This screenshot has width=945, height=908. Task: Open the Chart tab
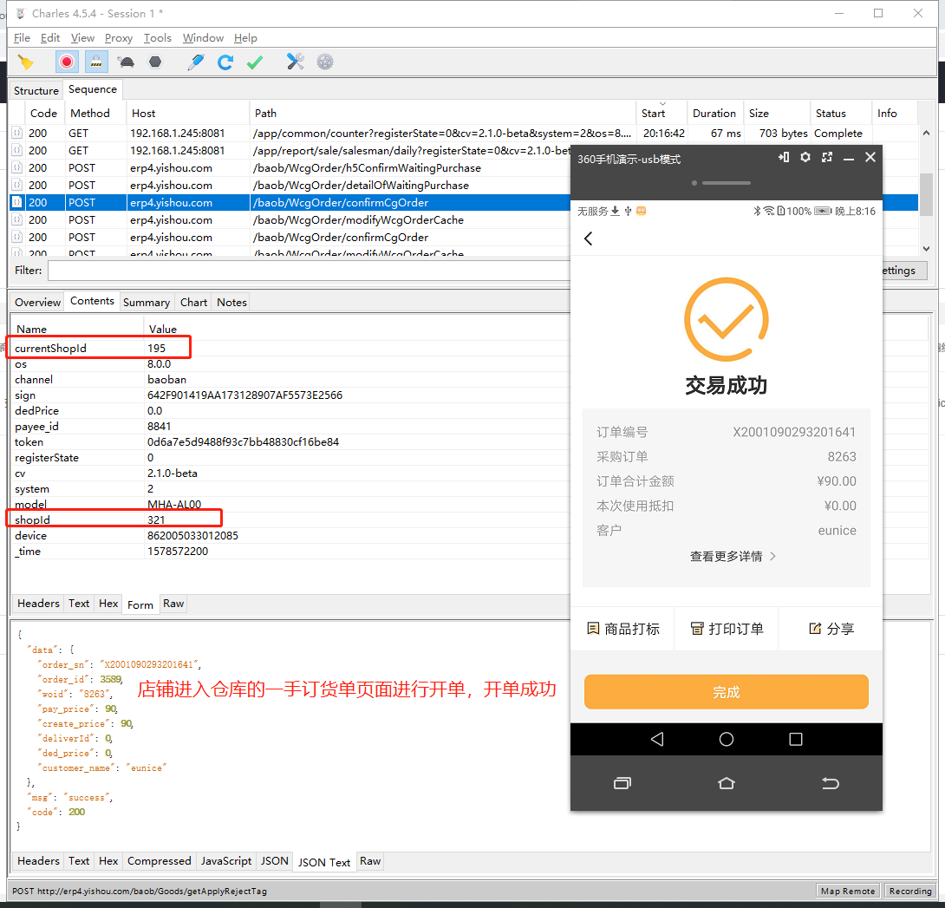[193, 302]
